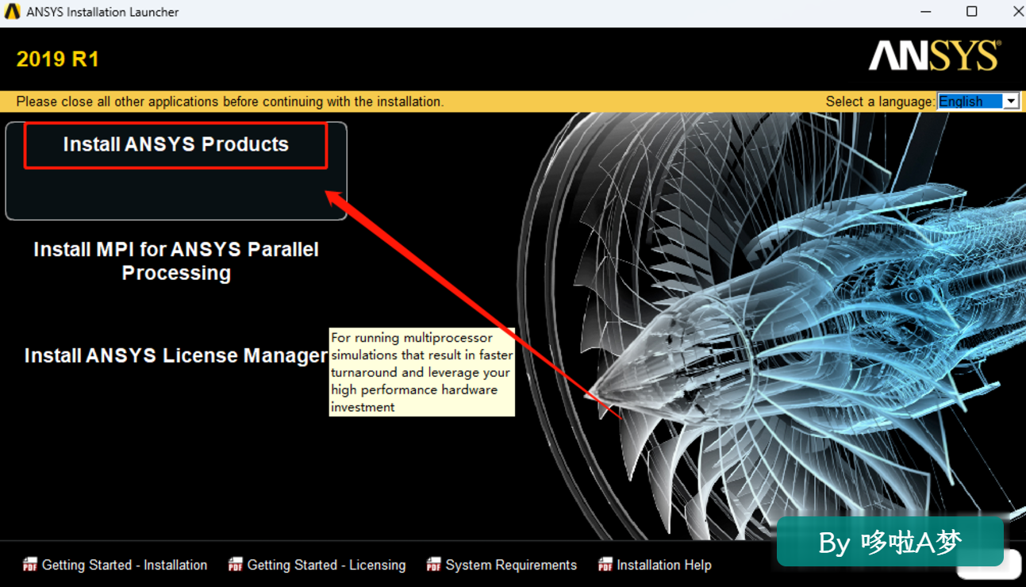The width and height of the screenshot is (1026, 587).
Task: Click the PDF icon beside Getting Started - Licensing
Action: [x=236, y=565]
